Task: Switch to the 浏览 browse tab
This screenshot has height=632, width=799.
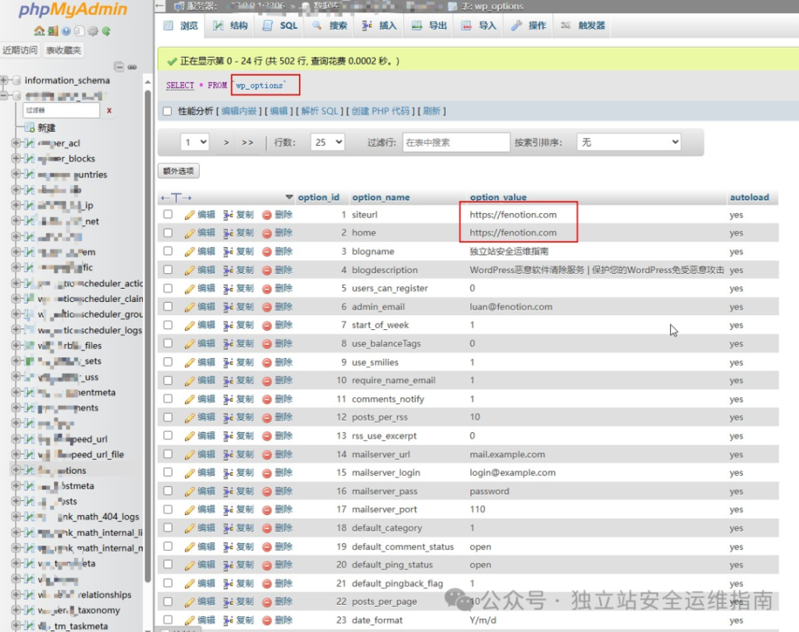Action: coord(181,26)
